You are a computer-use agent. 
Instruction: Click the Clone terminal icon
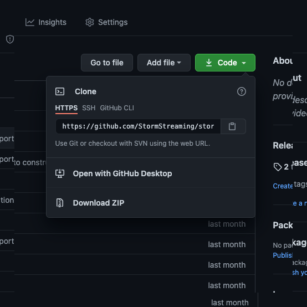(x=60, y=91)
